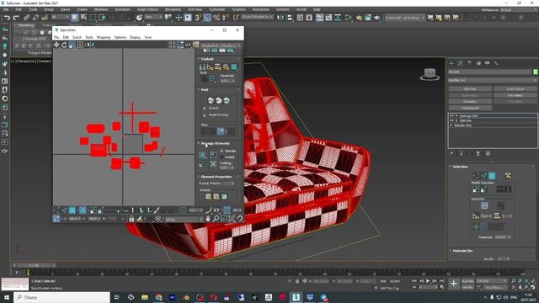The height and width of the screenshot is (303, 539).
Task: Click the Quick Peel icon in Peel rollout
Action: tap(211, 100)
